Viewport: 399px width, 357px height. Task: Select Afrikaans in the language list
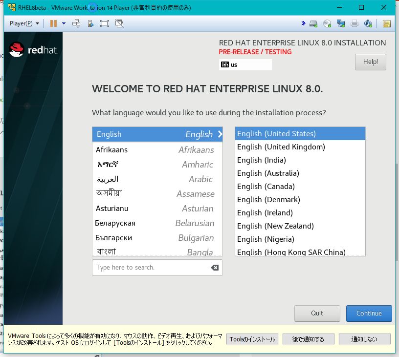[157, 149]
